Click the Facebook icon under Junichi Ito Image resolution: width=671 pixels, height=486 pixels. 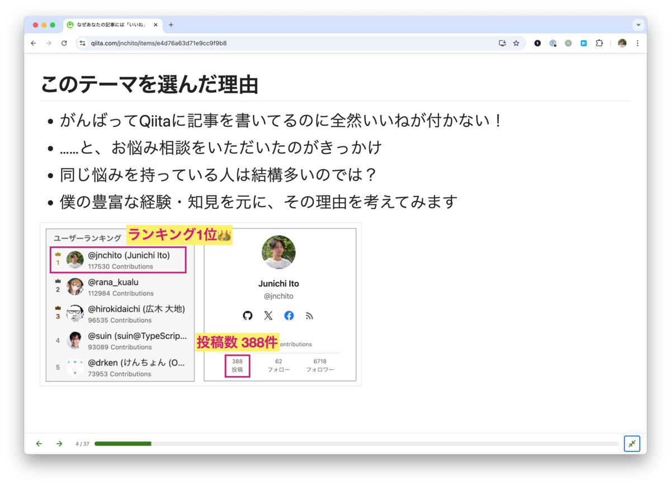click(289, 316)
